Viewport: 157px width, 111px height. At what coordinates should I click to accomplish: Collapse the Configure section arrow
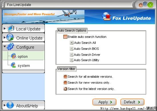(5, 46)
